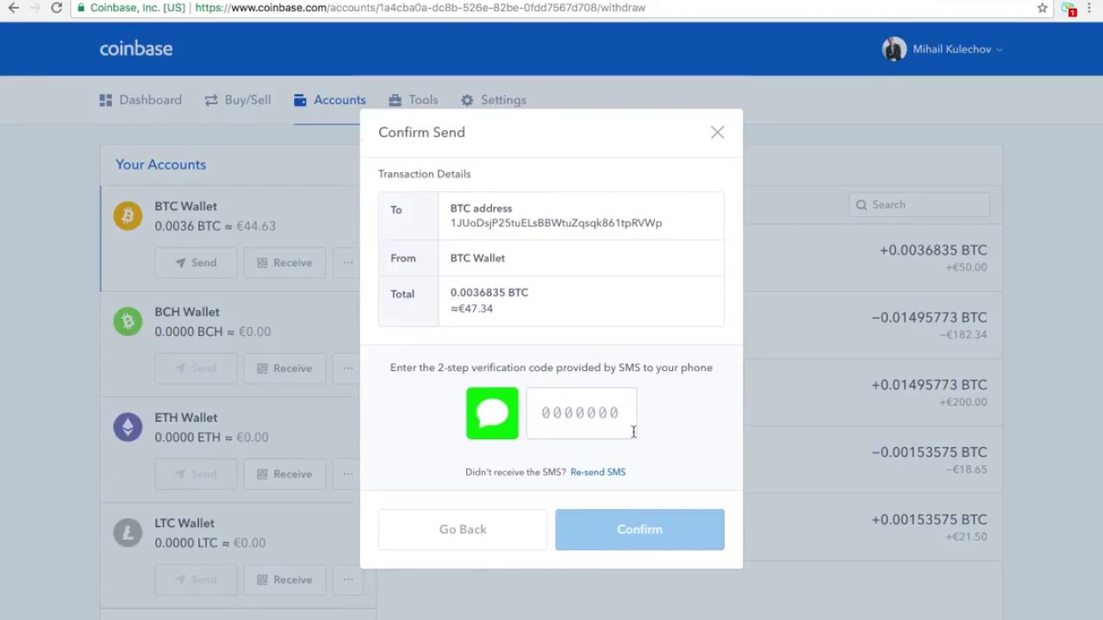Screen dimensions: 1103x620
Task: Open the Buy/Sell tab
Action: (238, 100)
